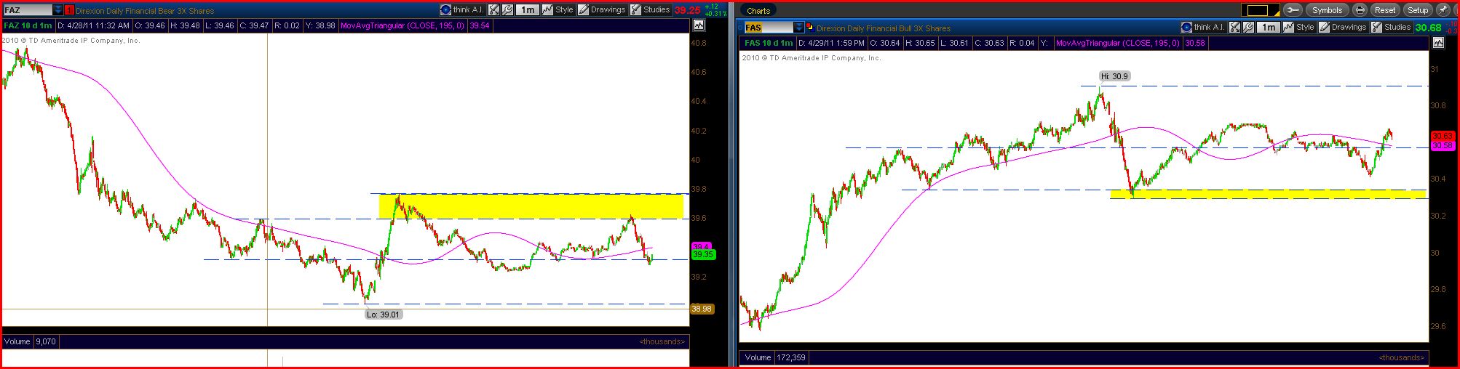The image size is (1460, 369).
Task: Open the Studies menu on the FAS chart
Action: 1391,27
